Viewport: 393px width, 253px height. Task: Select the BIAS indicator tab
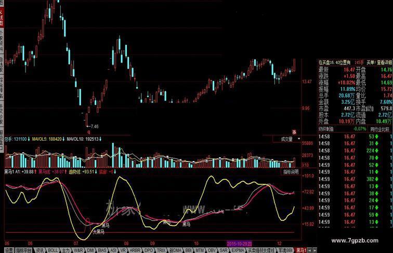coord(102,250)
